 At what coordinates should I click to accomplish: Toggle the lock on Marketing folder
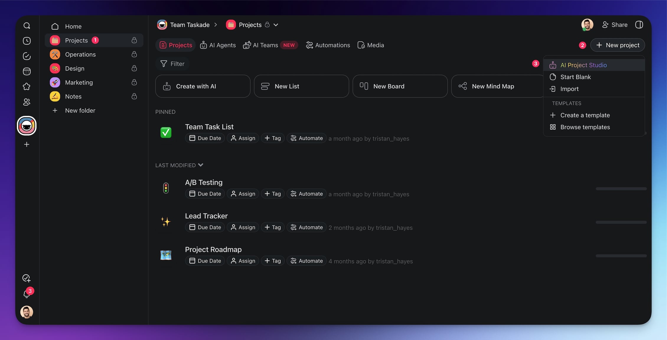(x=134, y=82)
